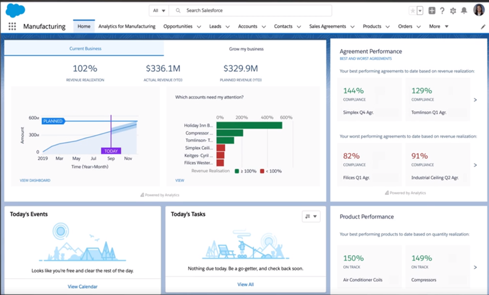Screen dimensions: 489x295
Task: Open the All search scope dropdown
Action: [159, 11]
